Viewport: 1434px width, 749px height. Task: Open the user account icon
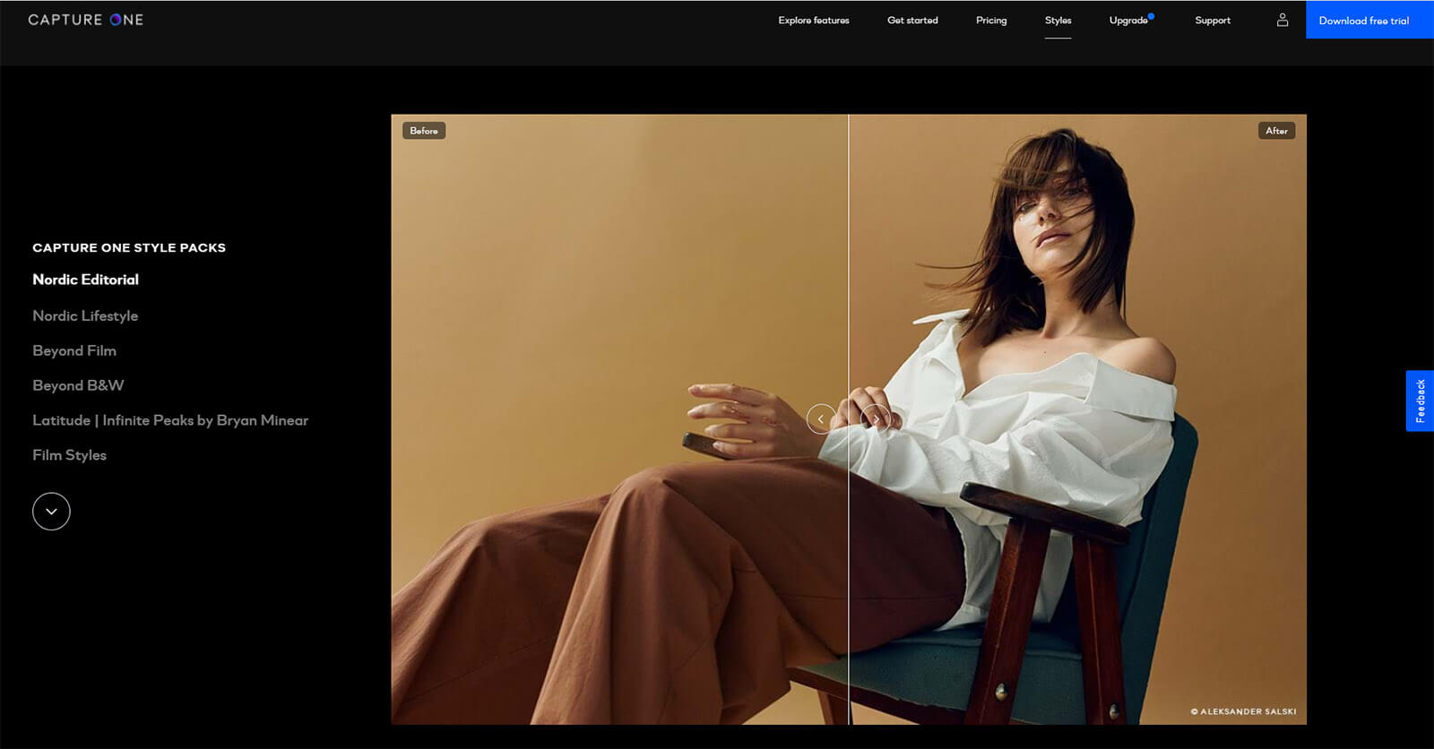[x=1283, y=20]
